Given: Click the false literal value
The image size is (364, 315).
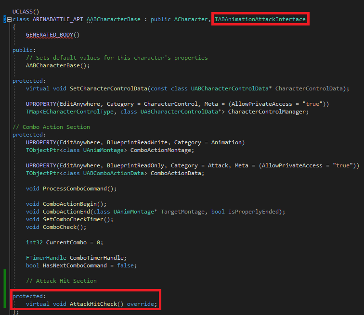Looking at the screenshot, I should click(125, 265).
